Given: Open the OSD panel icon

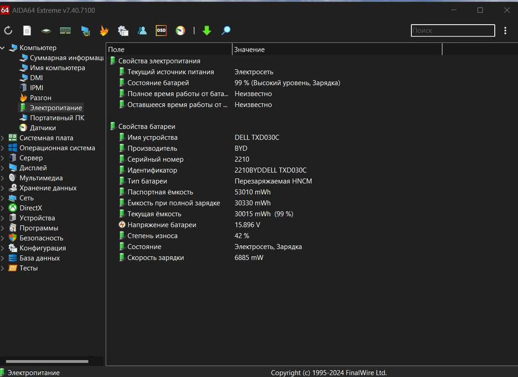Looking at the screenshot, I should [161, 31].
